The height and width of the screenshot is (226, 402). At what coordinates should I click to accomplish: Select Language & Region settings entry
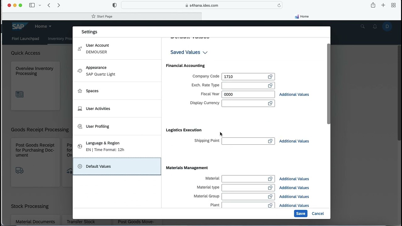(117, 146)
